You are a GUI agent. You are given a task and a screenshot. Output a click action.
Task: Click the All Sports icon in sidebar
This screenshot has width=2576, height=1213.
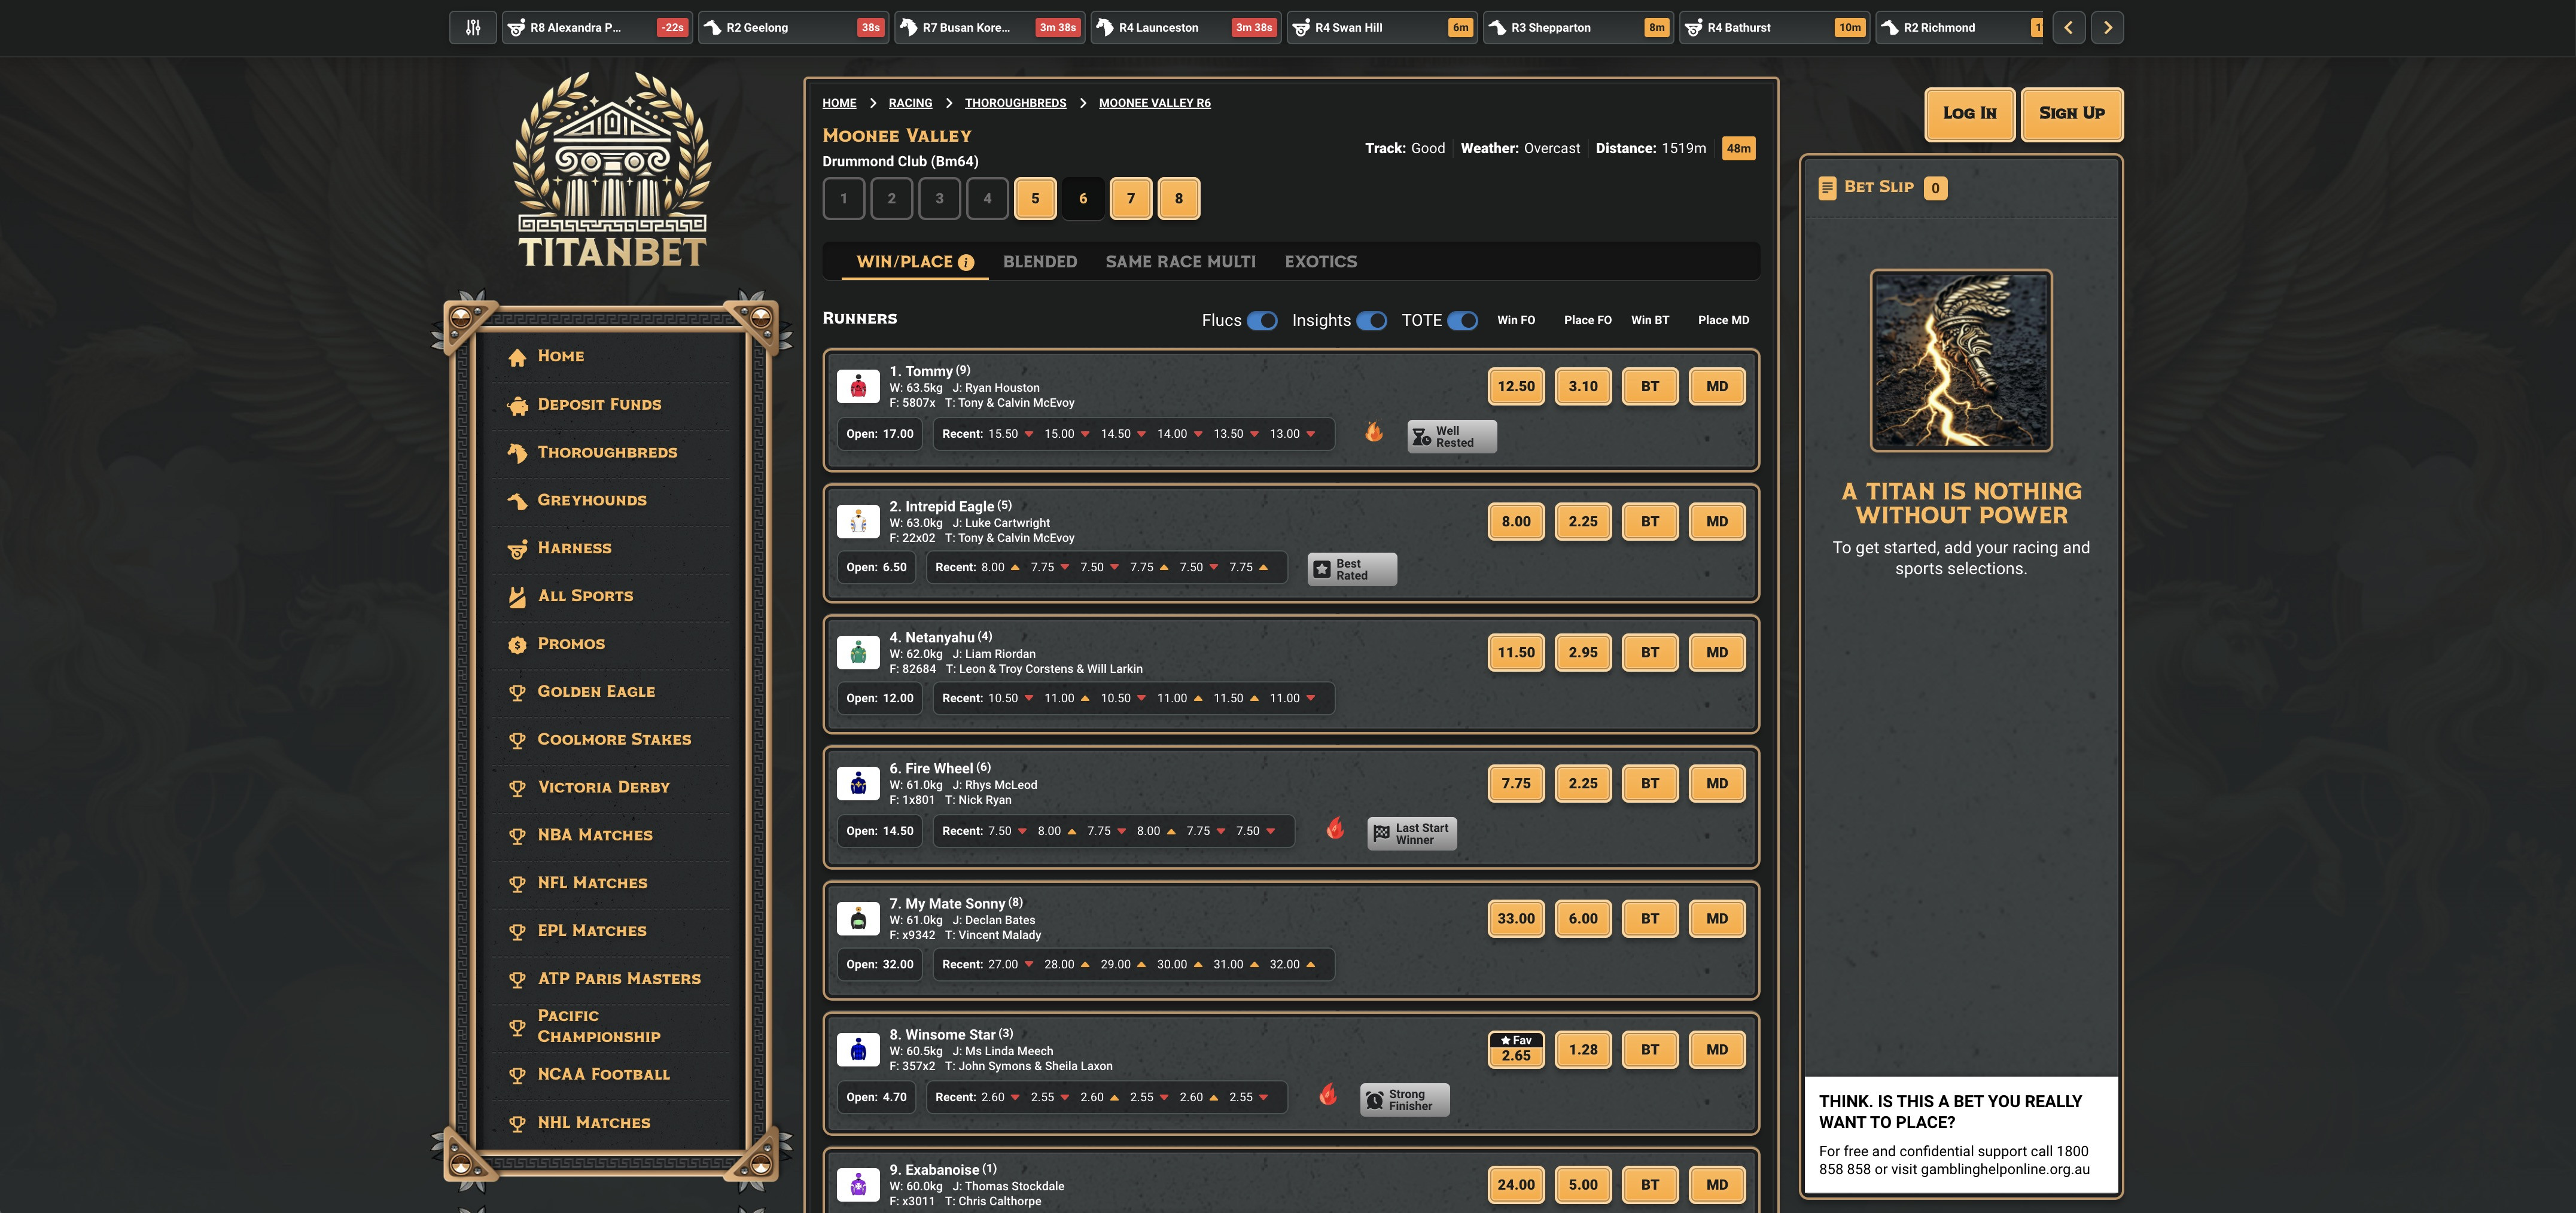(517, 597)
